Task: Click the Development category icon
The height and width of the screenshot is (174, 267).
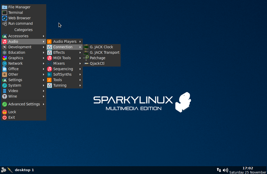Action: pyautogui.click(x=4, y=47)
